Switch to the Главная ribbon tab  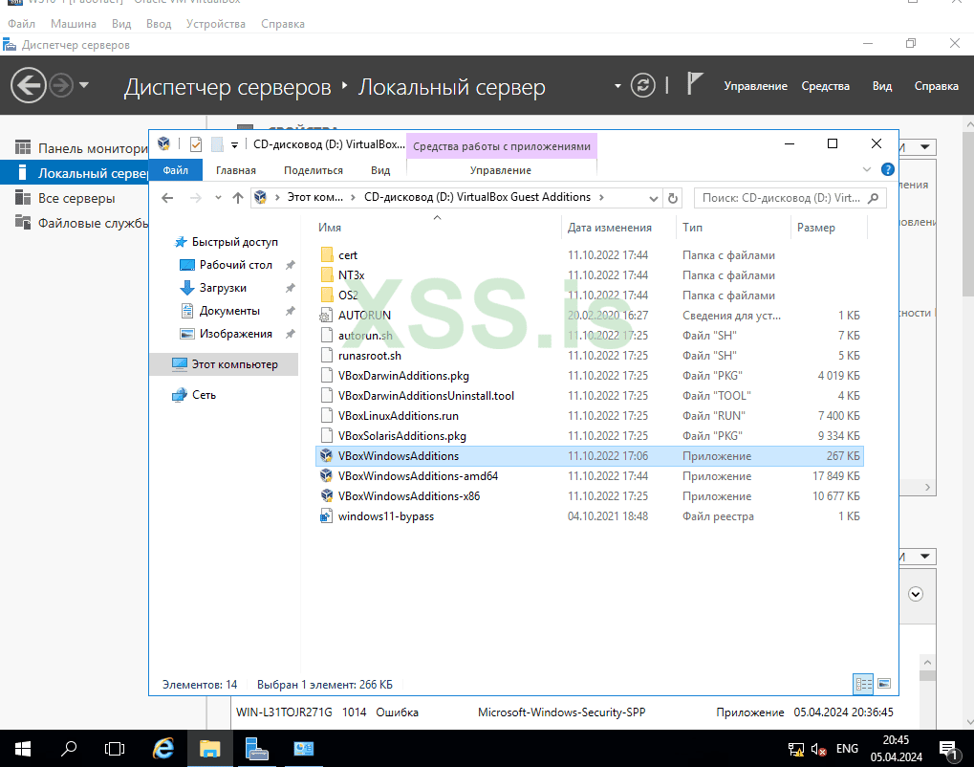[x=235, y=170]
